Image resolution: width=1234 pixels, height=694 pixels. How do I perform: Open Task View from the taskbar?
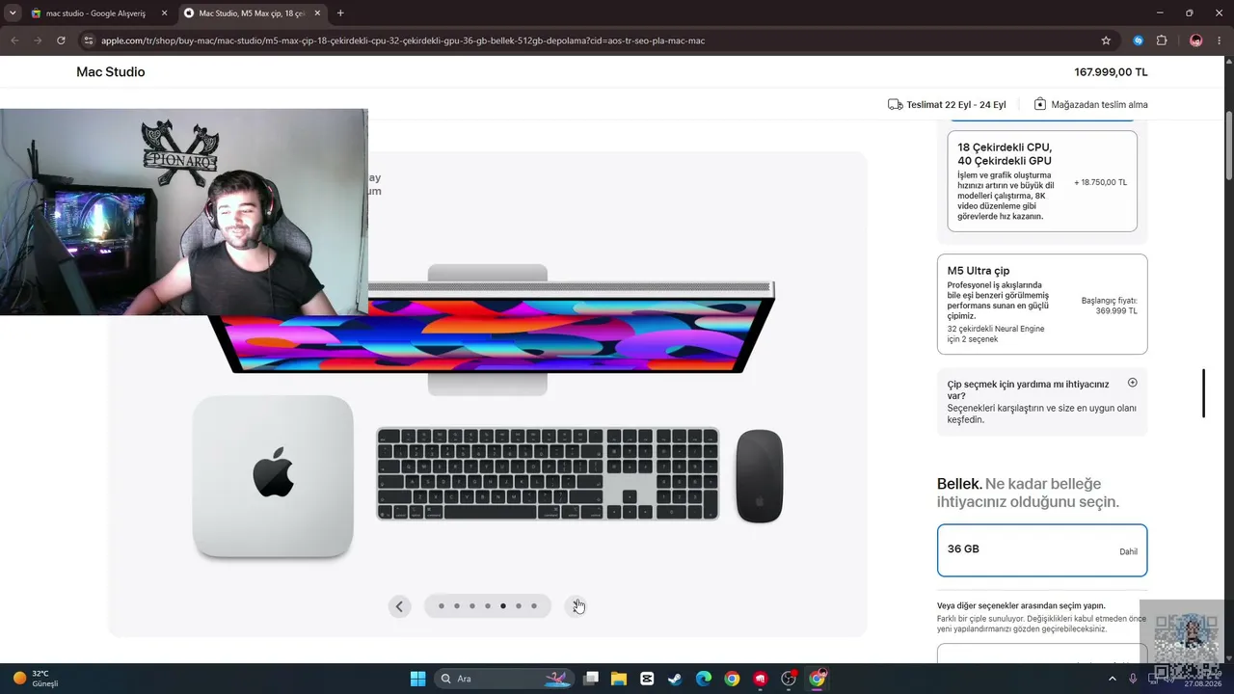click(x=591, y=679)
